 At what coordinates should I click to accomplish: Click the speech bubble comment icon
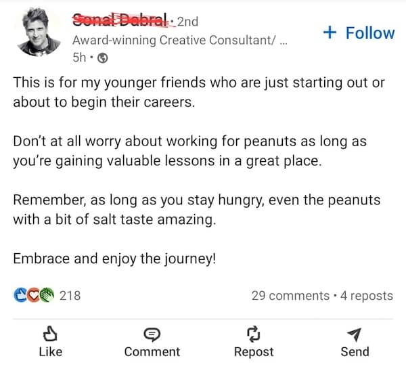[x=152, y=334]
